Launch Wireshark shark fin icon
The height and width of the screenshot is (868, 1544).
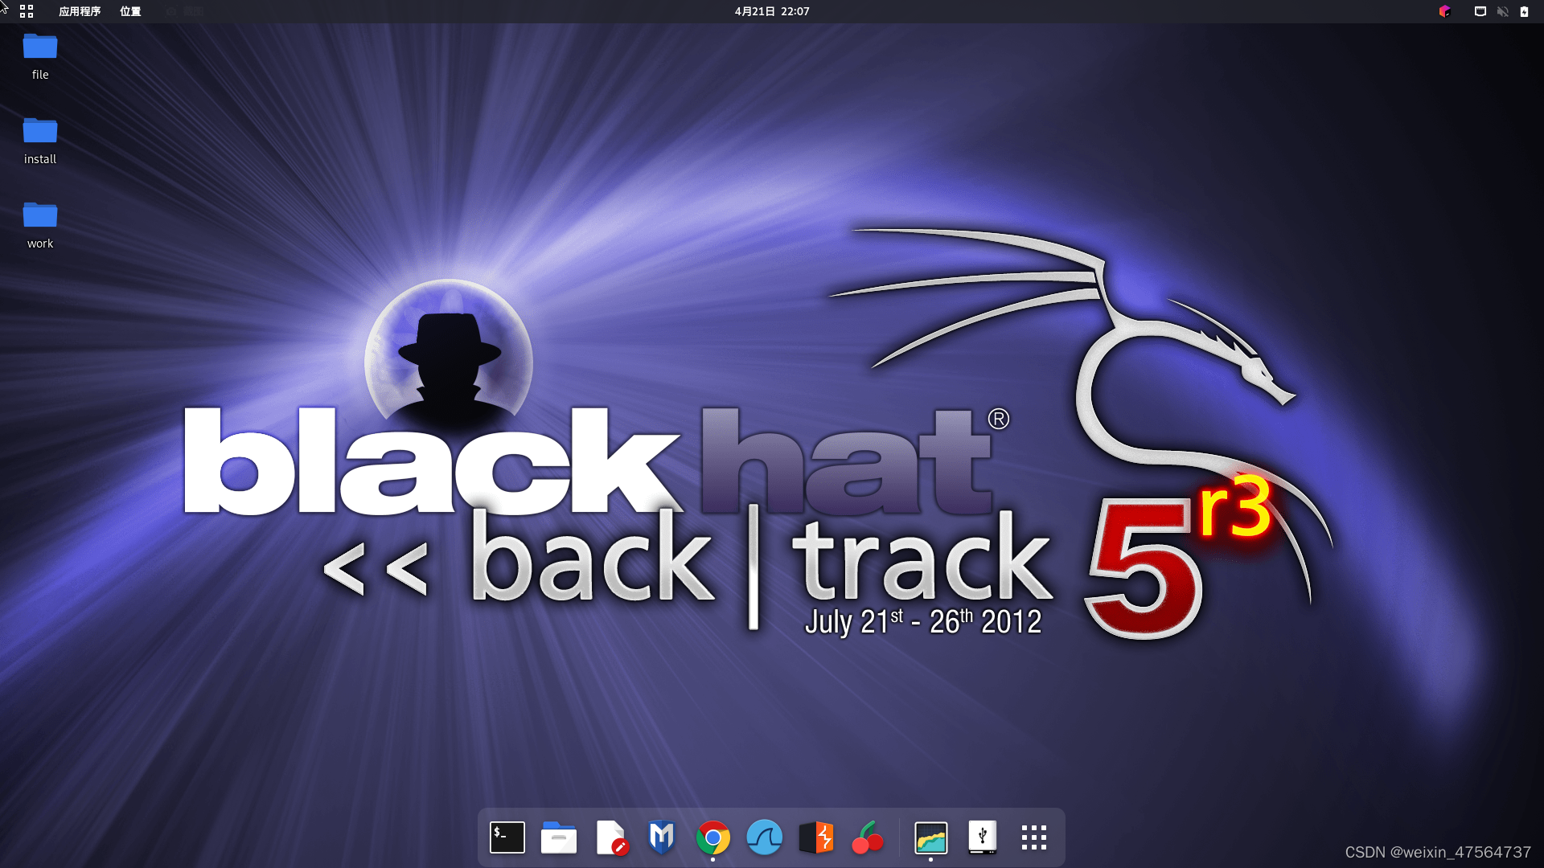[765, 837]
